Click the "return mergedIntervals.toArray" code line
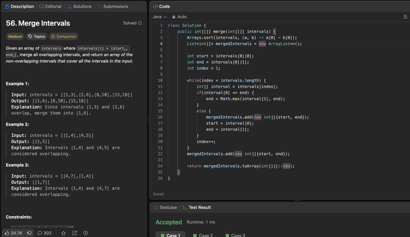 tap(241, 166)
